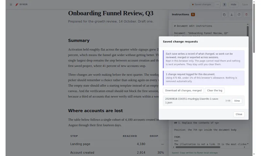Click the page scrollbar up arrow
The height and width of the screenshot is (156, 261).
point(254,2)
